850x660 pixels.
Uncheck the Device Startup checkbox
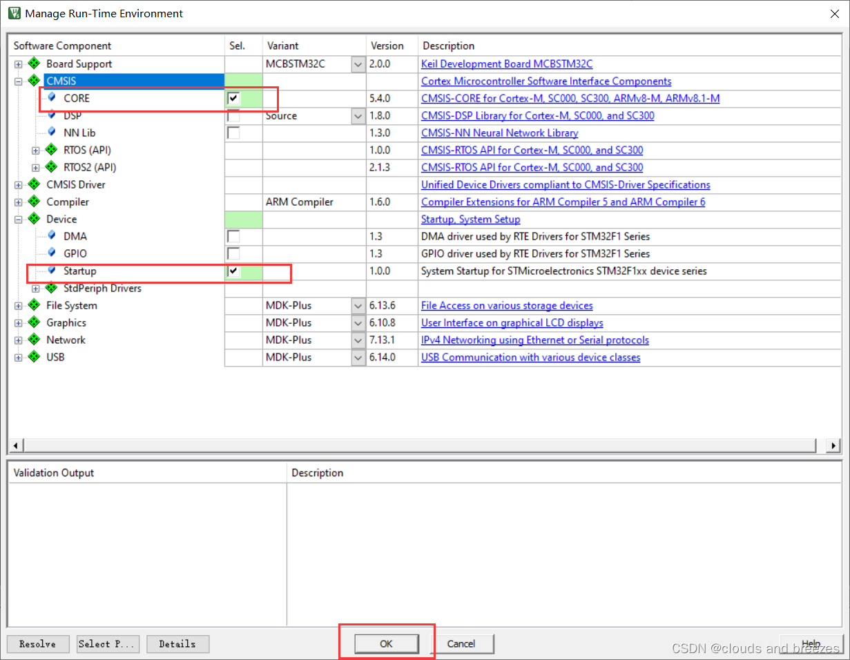tap(234, 271)
